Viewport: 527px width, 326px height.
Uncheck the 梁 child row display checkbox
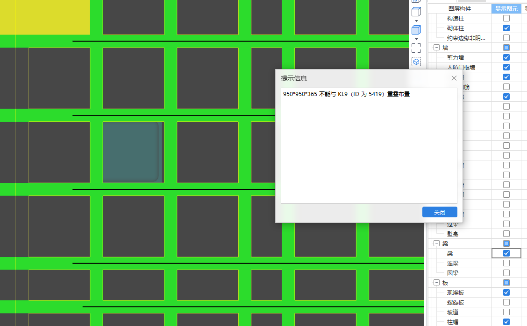(x=506, y=253)
